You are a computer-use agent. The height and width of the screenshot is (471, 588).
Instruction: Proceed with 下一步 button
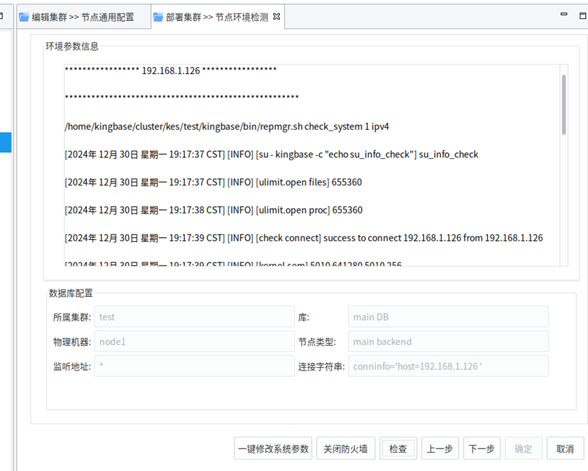click(482, 449)
